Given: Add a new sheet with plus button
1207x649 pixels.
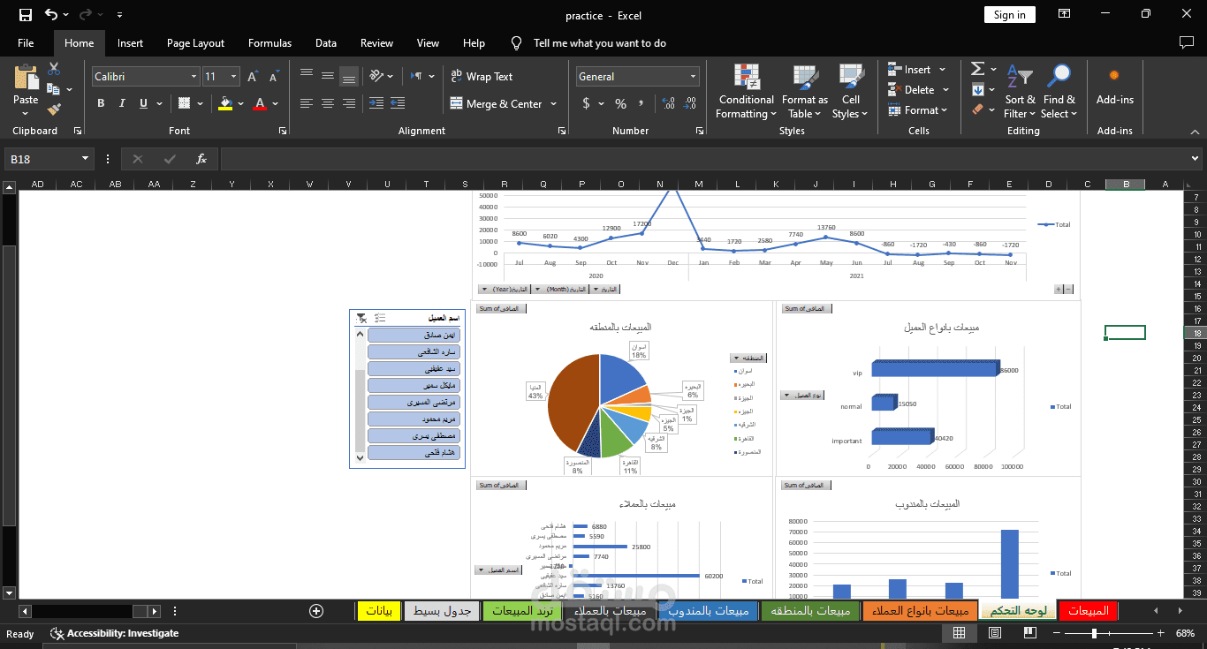Looking at the screenshot, I should 316,610.
